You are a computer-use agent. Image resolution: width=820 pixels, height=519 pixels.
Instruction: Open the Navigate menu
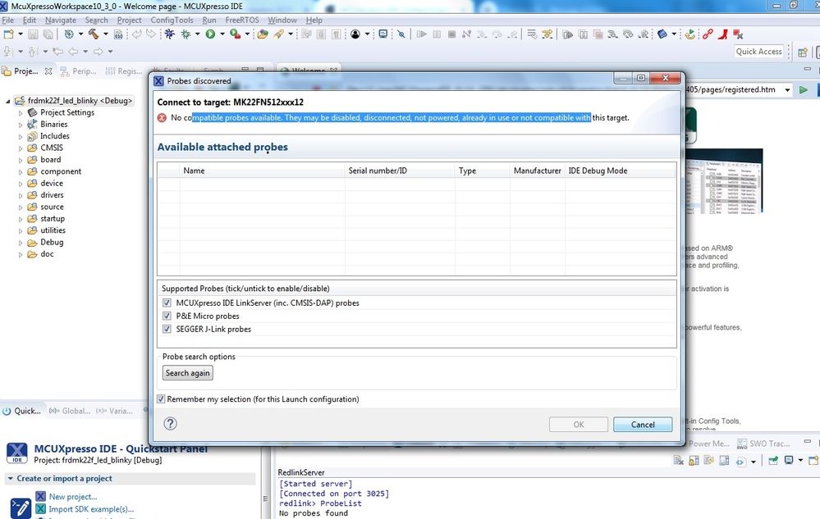click(x=61, y=20)
